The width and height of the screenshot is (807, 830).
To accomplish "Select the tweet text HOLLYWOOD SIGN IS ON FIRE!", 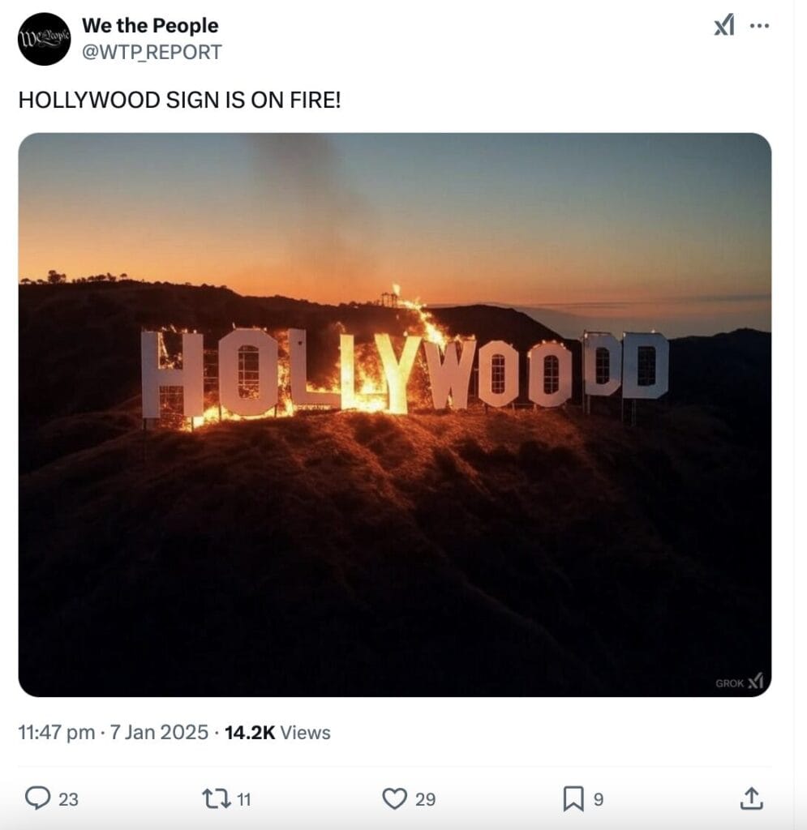I will pos(179,100).
